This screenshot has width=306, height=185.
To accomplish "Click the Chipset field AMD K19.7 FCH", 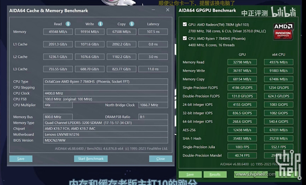I will (x=106, y=129).
